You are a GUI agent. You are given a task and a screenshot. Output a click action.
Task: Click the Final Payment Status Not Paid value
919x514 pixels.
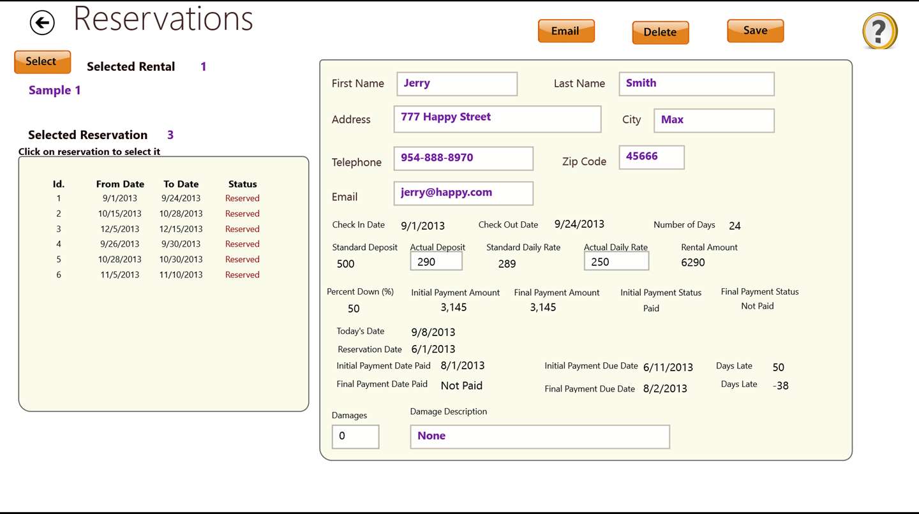coord(758,306)
